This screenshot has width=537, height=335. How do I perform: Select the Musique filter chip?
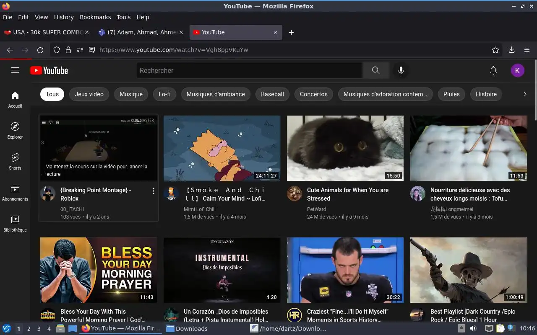[131, 94]
